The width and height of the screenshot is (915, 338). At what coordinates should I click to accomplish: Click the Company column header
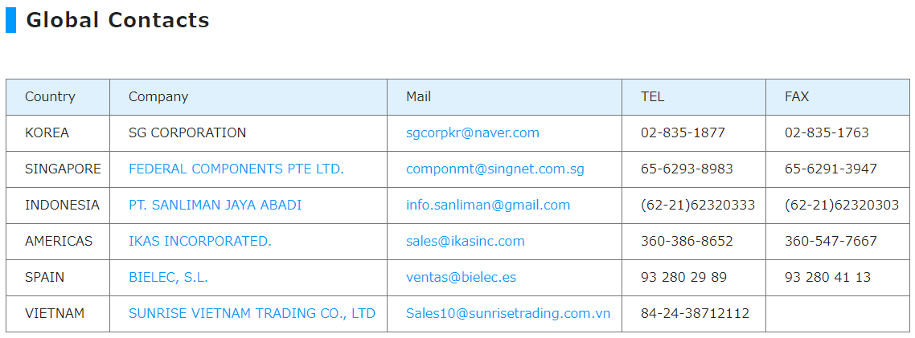pos(158,96)
